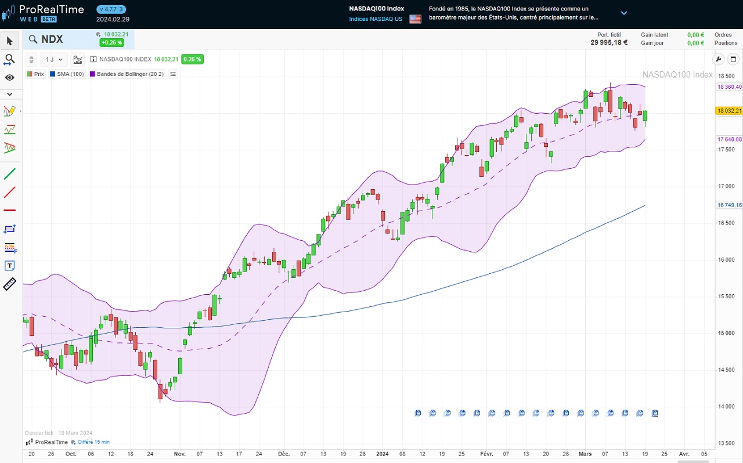Screen dimensions: 743x463
Task: Click the Gain jour 0,00 € value
Action: (x=695, y=43)
